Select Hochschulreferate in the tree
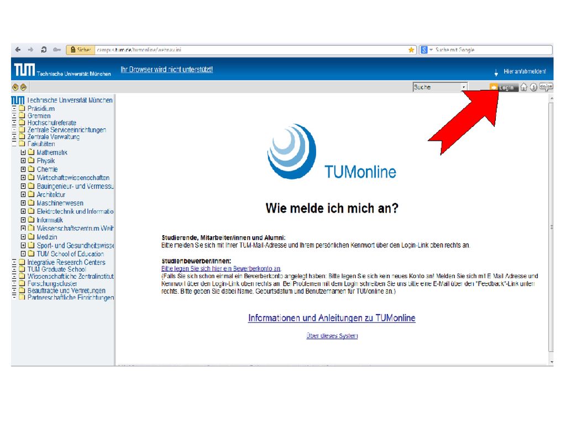 pos(52,123)
